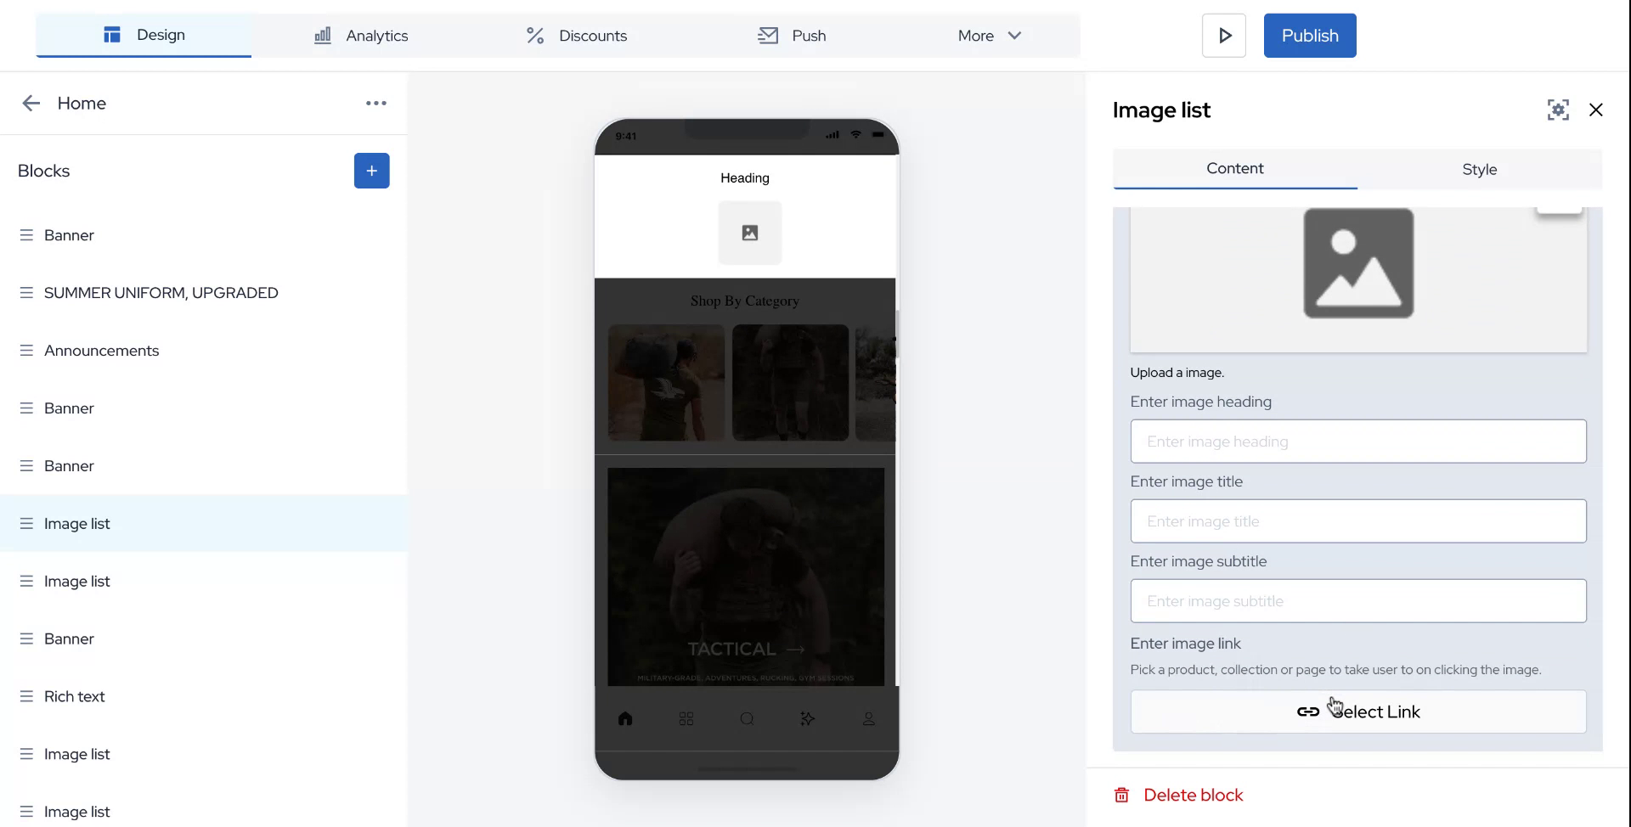Open the Push section
The width and height of the screenshot is (1631, 827).
(790, 36)
